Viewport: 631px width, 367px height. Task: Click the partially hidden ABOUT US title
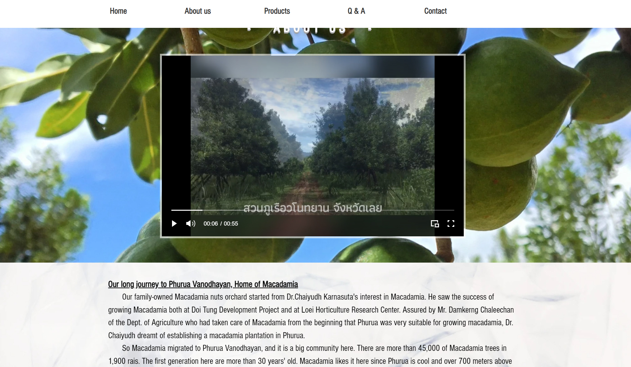pos(309,30)
